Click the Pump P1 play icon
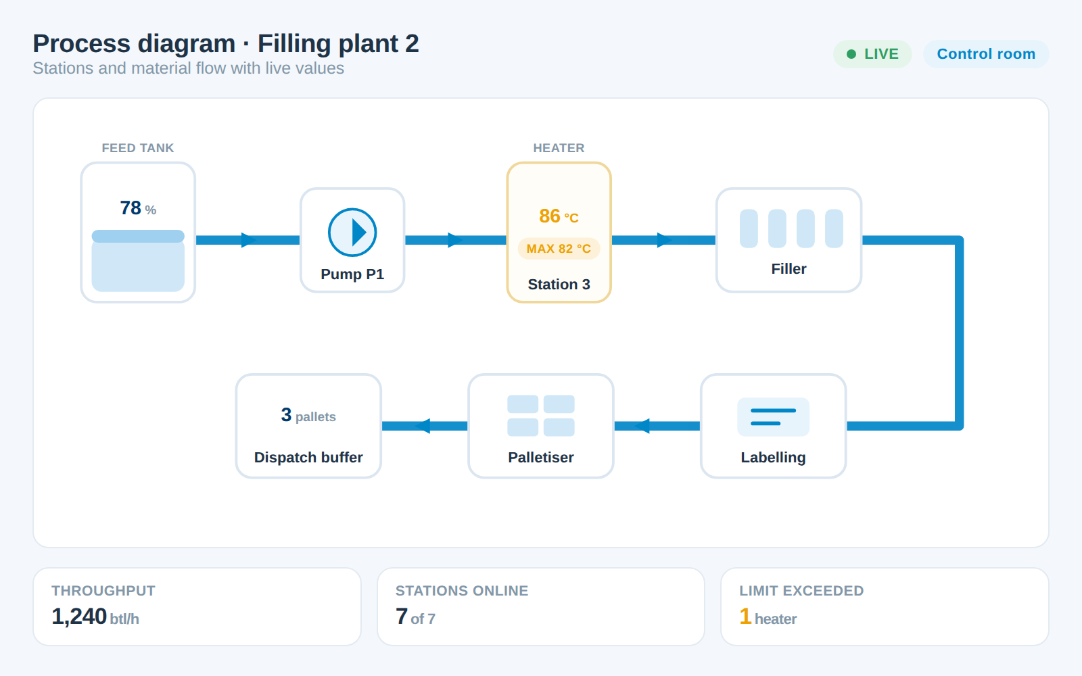Screen dimensions: 1082x676 (x=352, y=233)
